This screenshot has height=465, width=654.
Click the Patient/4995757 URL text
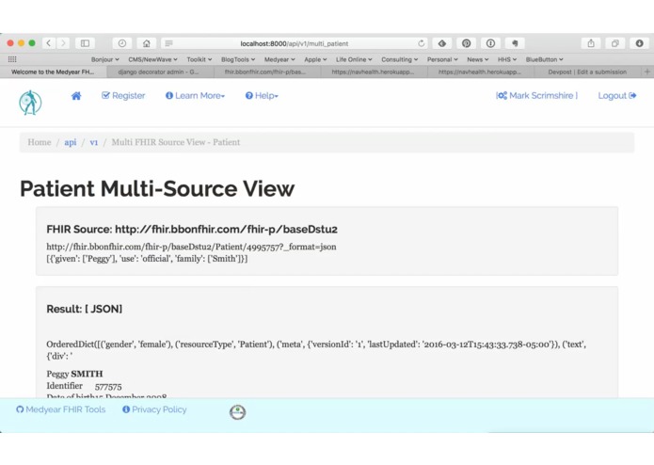[x=191, y=247]
